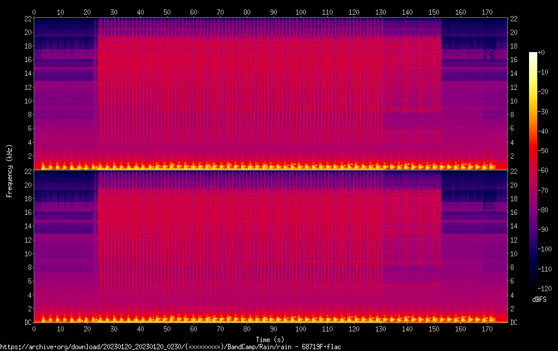
Task: Click the 8 kHz label on lower-right frequency axis
Action: coord(512,268)
